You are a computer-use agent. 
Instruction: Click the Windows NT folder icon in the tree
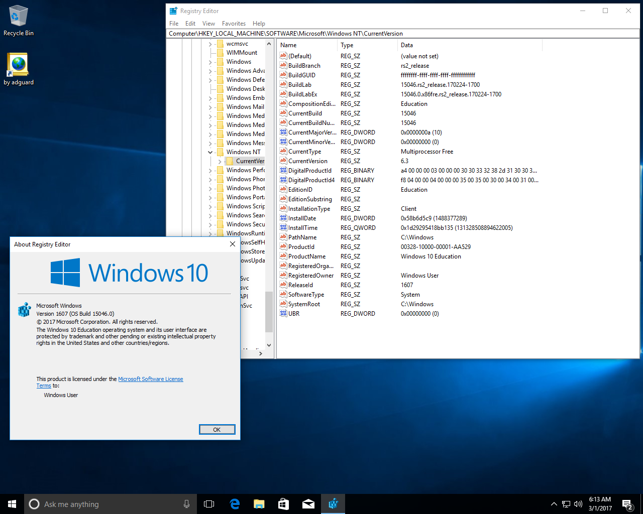pos(220,152)
